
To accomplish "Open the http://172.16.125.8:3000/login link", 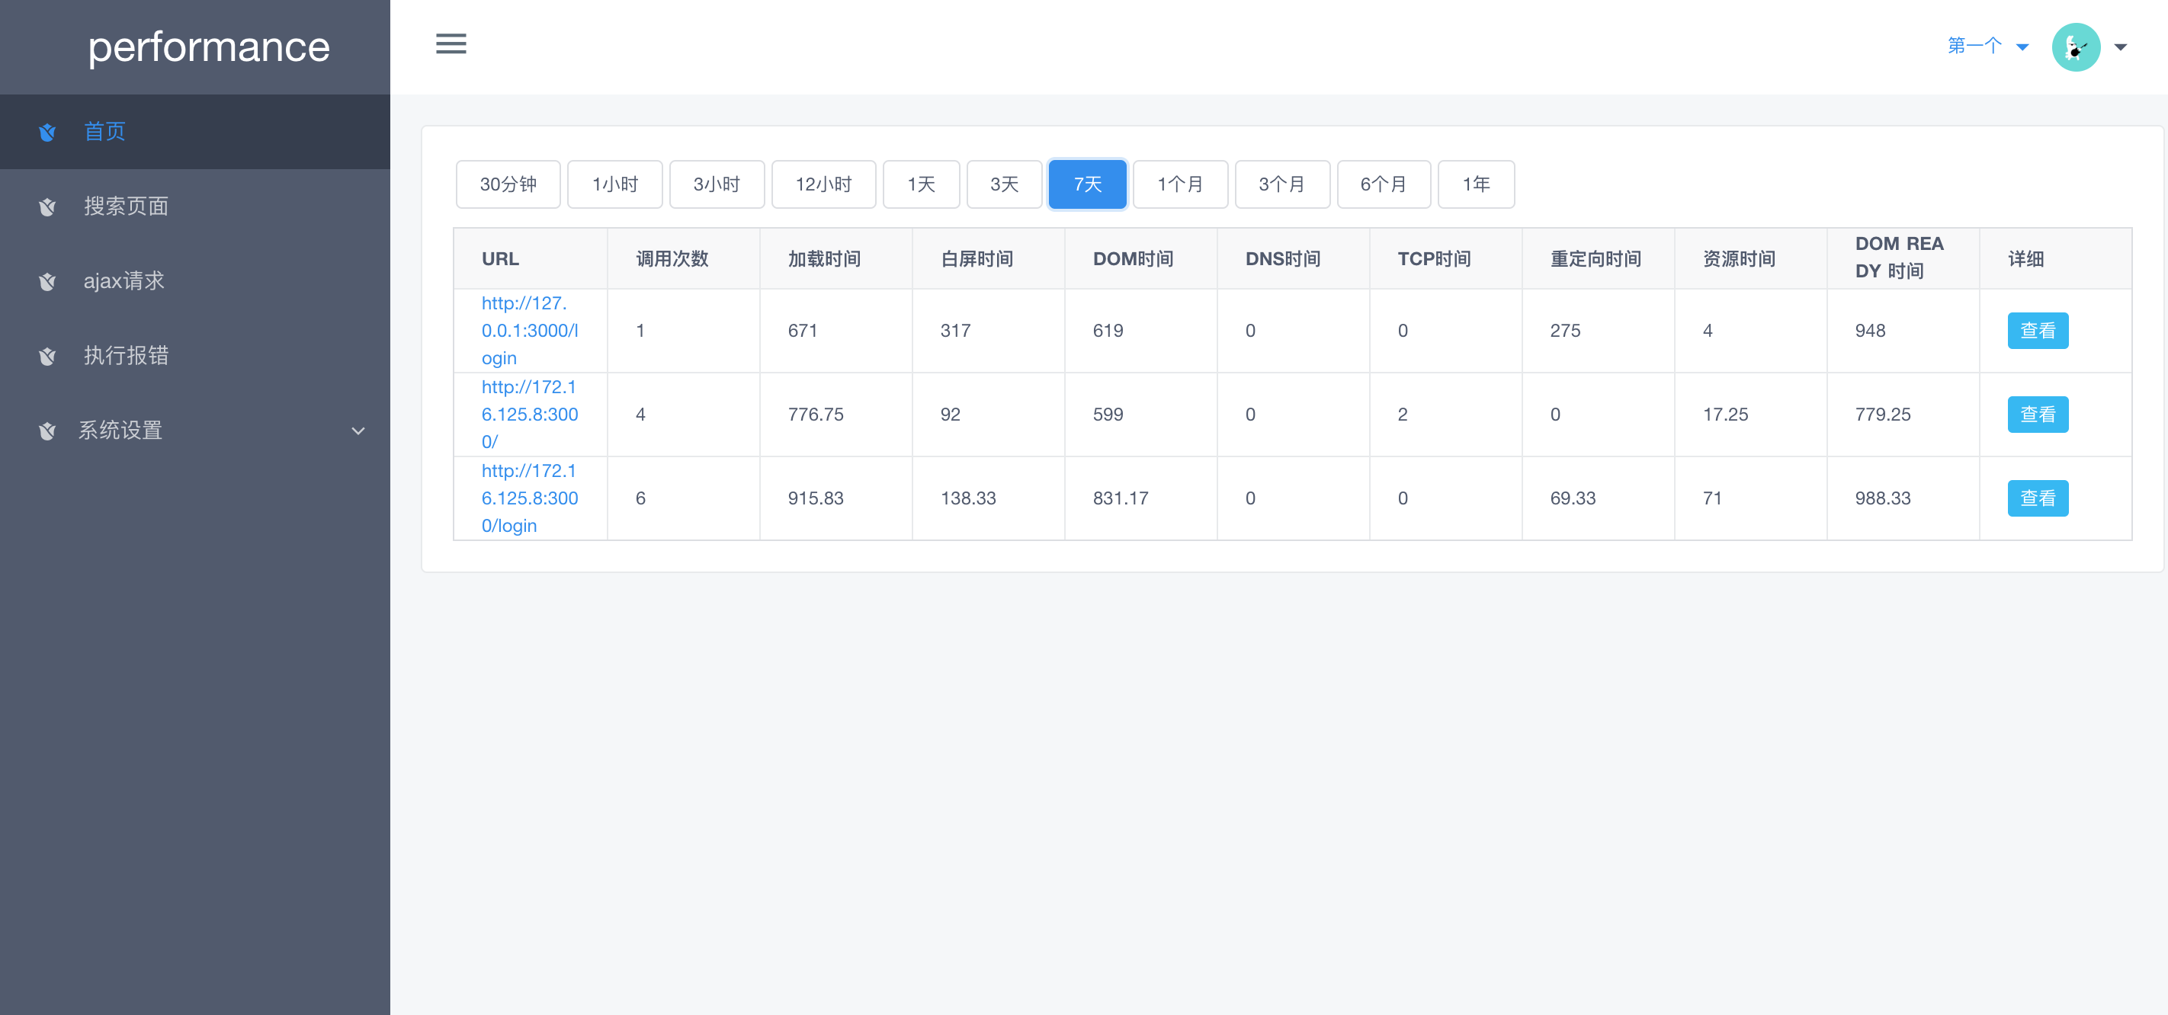I will click(531, 498).
